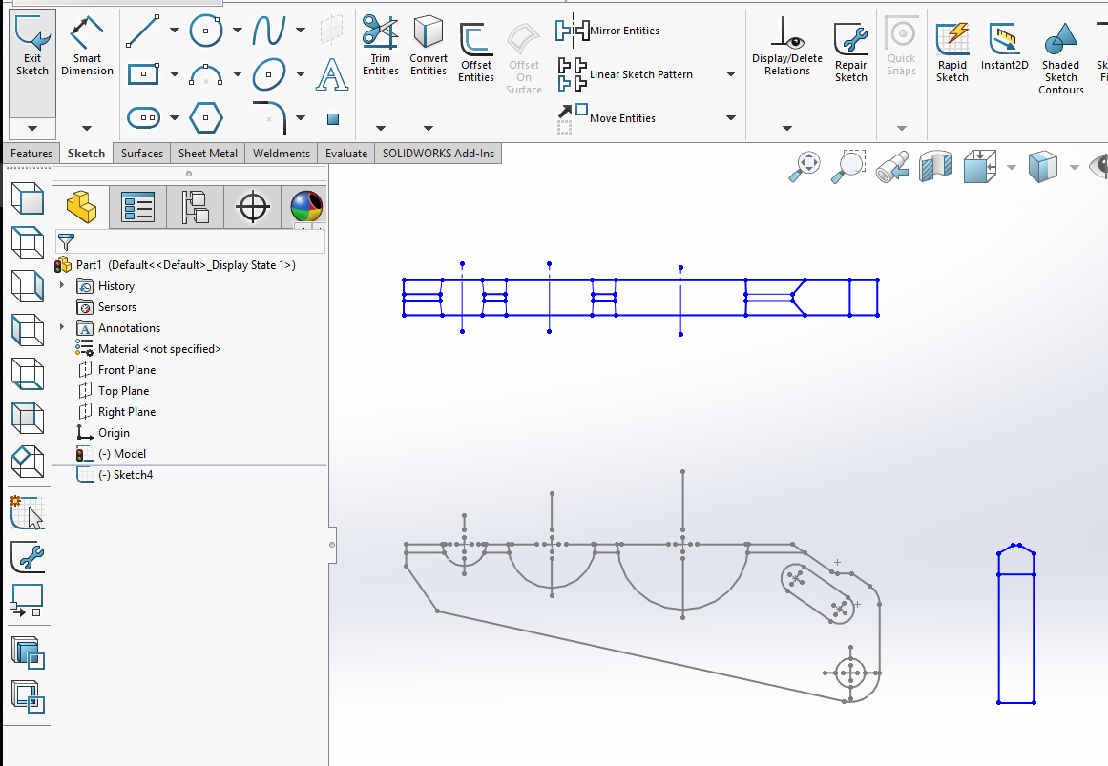The width and height of the screenshot is (1108, 766).
Task: Switch to the Features tab
Action: click(x=31, y=154)
